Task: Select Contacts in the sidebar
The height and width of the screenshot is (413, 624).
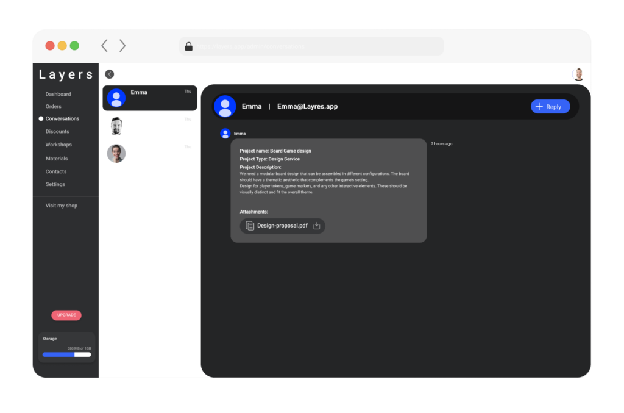Action: (55, 171)
